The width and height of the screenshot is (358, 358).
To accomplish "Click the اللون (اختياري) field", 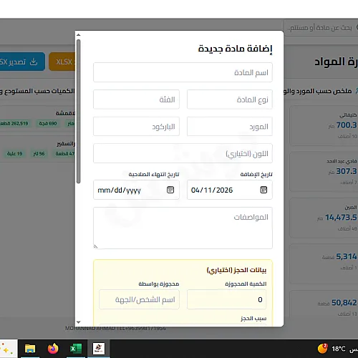I will coord(183,153).
